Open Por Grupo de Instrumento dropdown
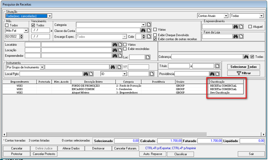 pos(42,67)
